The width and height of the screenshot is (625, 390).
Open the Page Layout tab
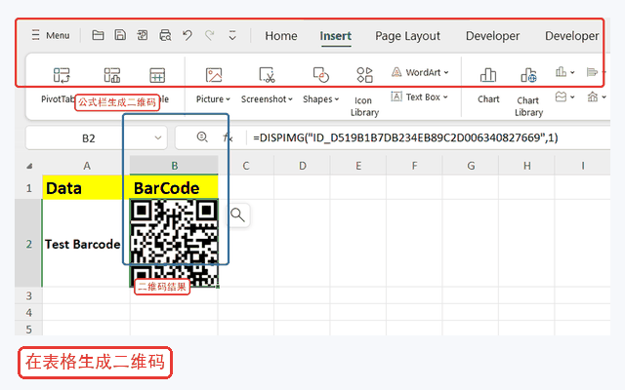tap(407, 36)
